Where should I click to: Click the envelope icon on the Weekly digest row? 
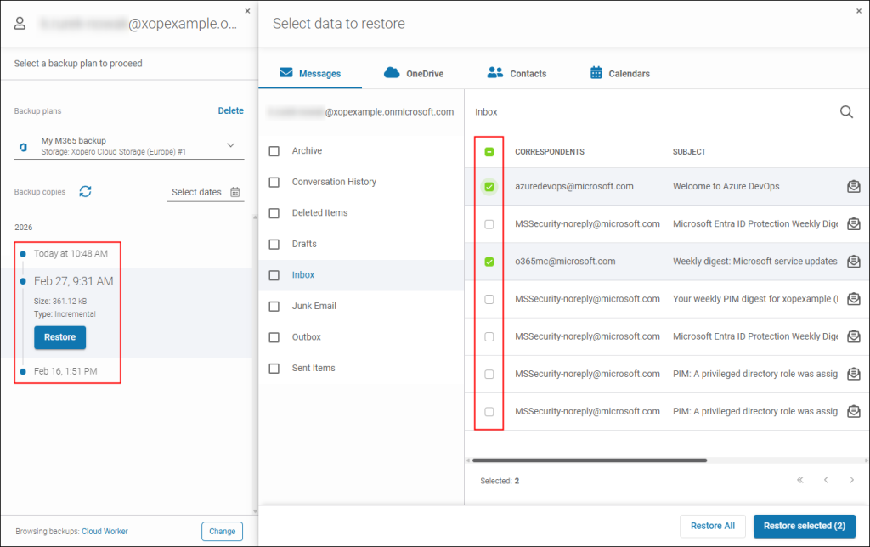coord(854,262)
